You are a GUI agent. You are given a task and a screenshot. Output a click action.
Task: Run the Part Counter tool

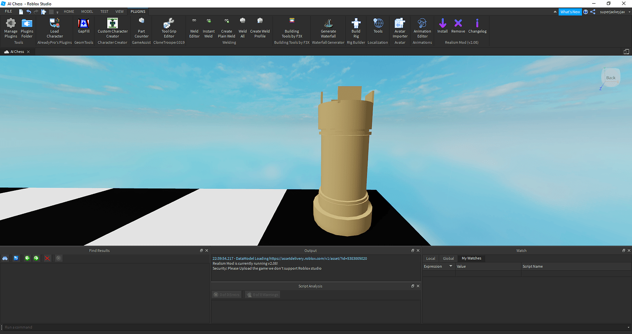[141, 28]
